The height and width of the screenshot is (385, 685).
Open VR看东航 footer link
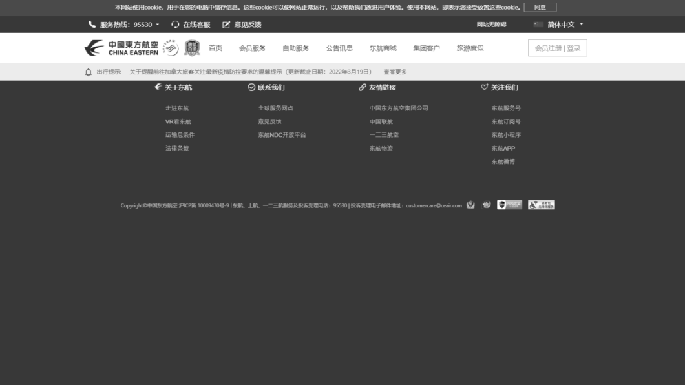(178, 122)
